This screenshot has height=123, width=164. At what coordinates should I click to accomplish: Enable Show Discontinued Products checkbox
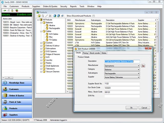(x=94, y=16)
